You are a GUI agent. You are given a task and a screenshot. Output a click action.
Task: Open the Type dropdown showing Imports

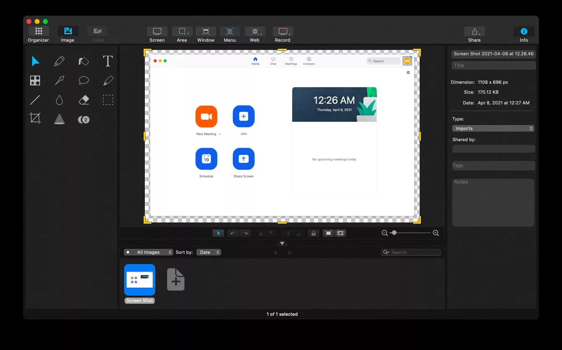pos(493,128)
